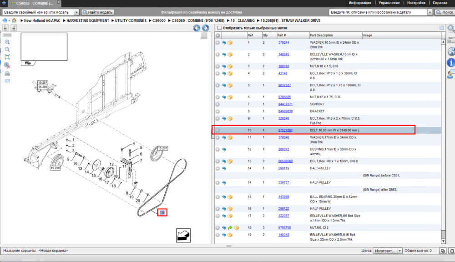455x262 pixels.
Task: Open the Справка menu
Action: point(440,3)
